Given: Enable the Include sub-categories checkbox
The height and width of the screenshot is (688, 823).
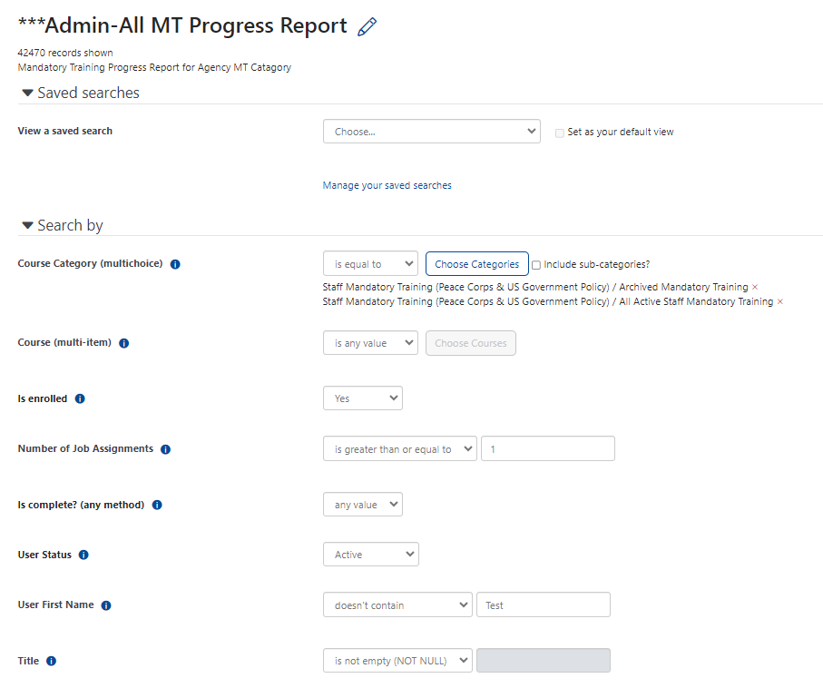Looking at the screenshot, I should (536, 265).
